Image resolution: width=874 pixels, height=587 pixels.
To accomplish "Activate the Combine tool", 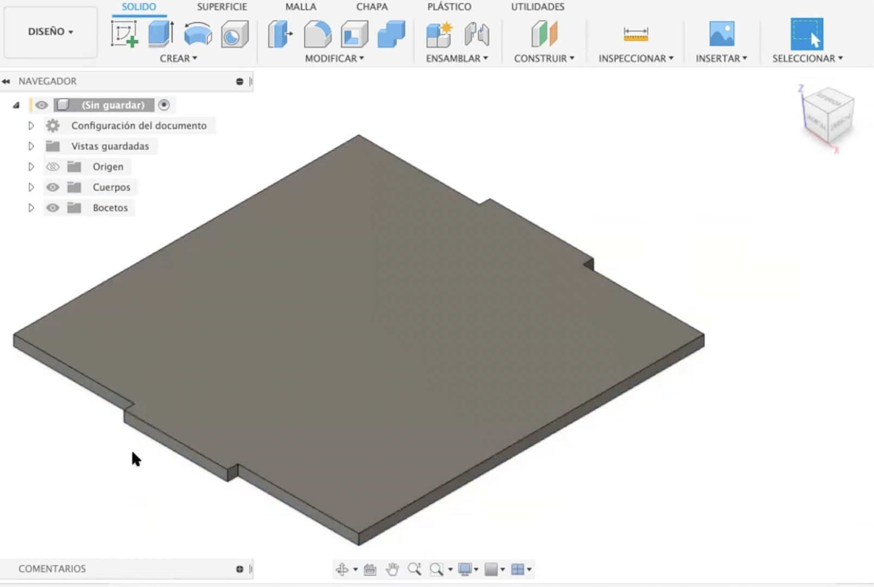I will [391, 34].
